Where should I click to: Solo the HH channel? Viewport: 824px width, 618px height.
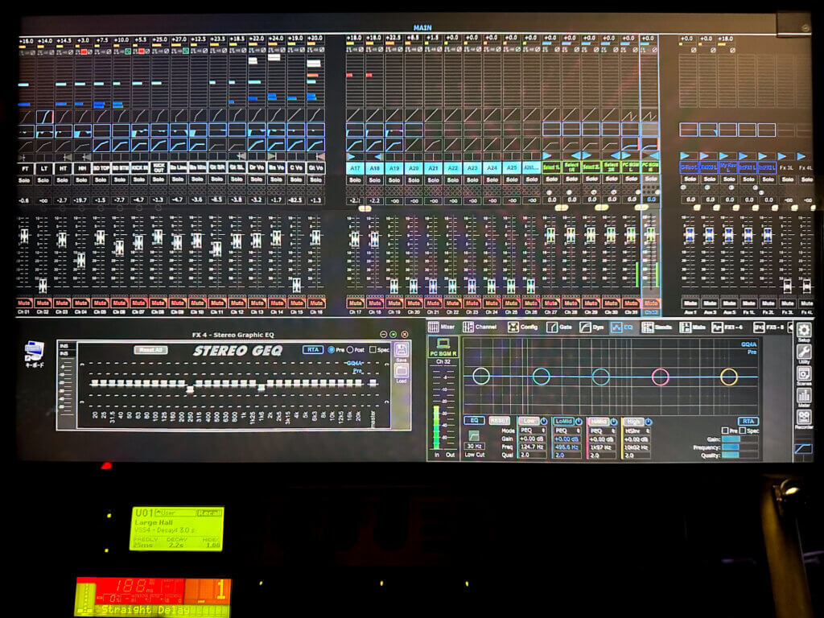(80, 179)
